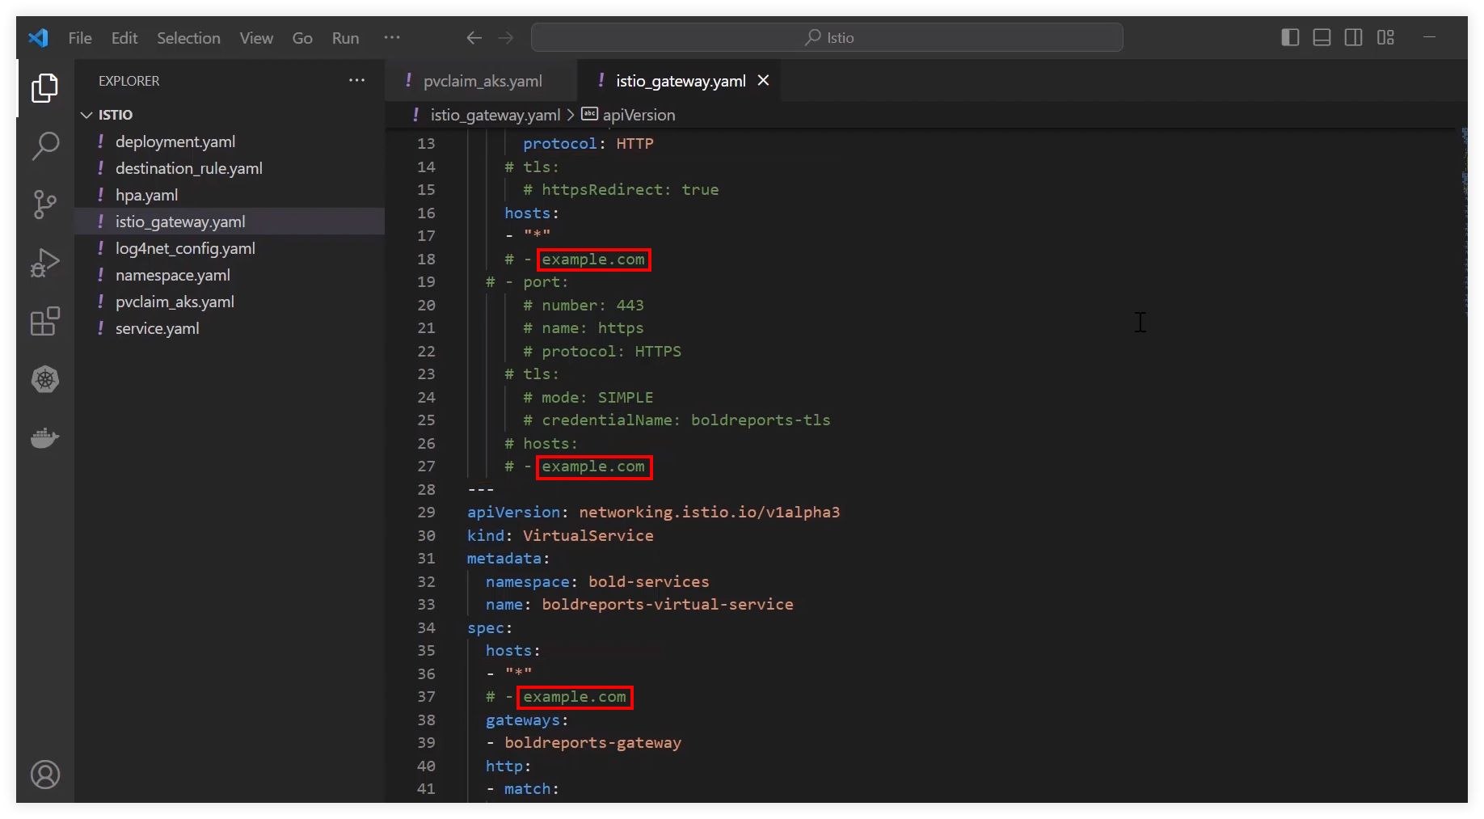Screen dimensions: 1484x819
Task: Click apiVersion in the breadcrumb
Action: click(639, 115)
